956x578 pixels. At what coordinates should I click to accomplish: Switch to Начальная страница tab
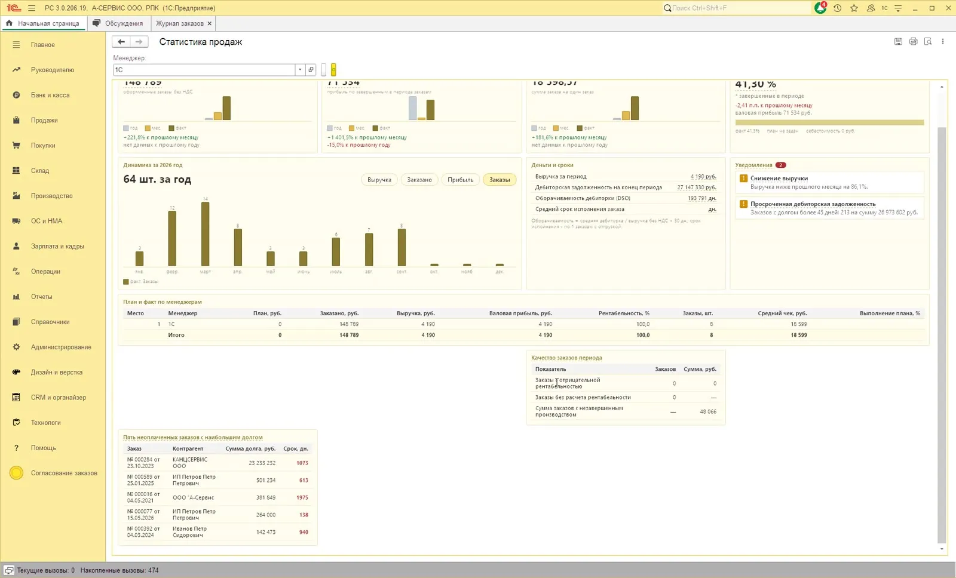pyautogui.click(x=44, y=23)
